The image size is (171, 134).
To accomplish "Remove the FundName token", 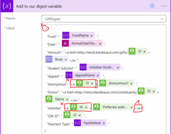I will [x=92, y=36].
